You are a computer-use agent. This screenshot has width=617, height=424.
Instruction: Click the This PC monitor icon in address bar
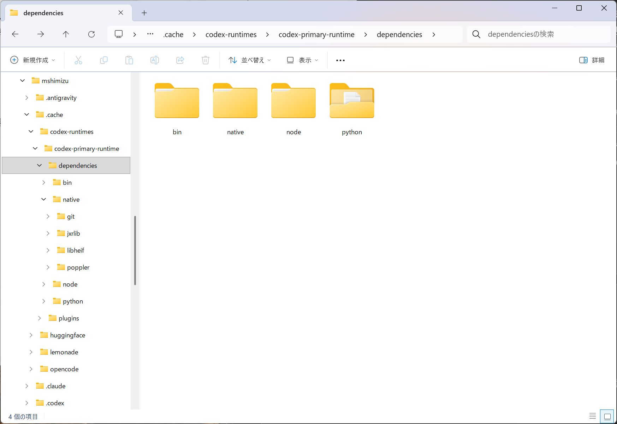(119, 34)
